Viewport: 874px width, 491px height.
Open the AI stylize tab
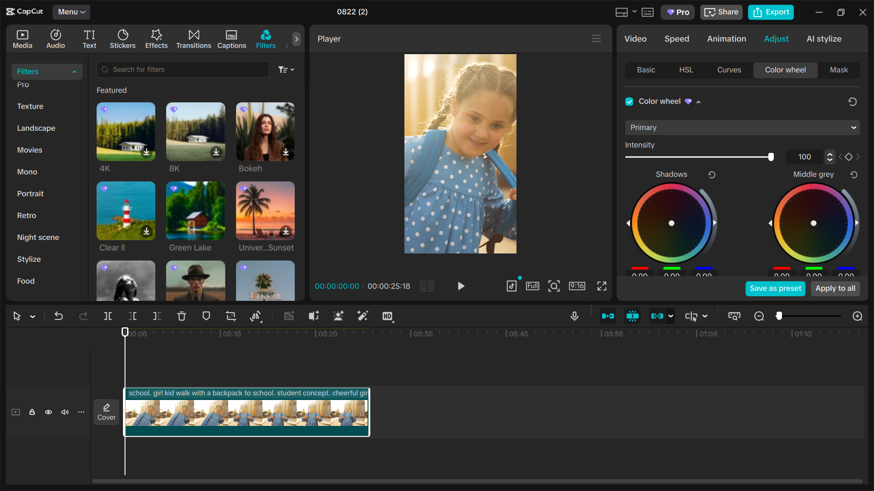tap(824, 39)
